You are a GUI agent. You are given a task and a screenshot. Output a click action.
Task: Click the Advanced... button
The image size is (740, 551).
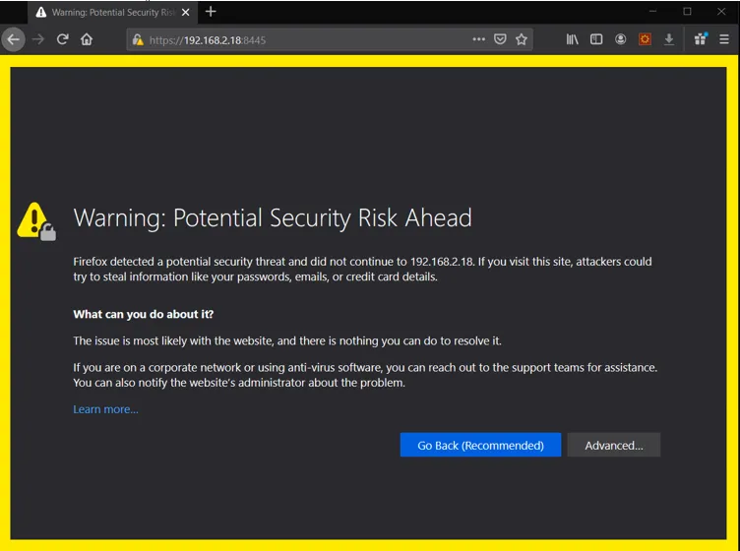pyautogui.click(x=613, y=445)
